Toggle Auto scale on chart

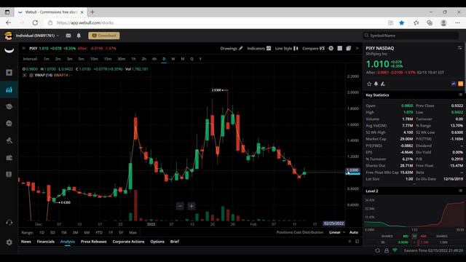click(354, 232)
